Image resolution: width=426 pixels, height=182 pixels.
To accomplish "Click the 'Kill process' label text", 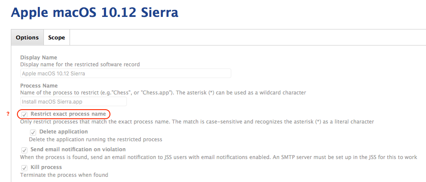I will (x=46, y=167).
